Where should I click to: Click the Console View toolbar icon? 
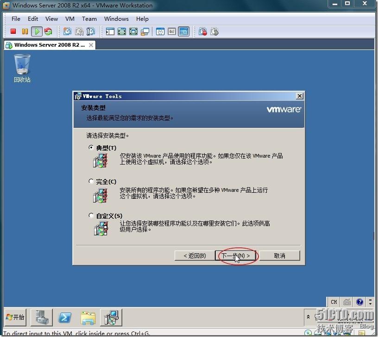pos(184,31)
